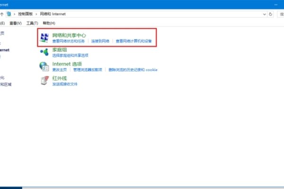This screenshot has height=189, width=284.
Task: Navigate to 控制面板 breadcrumb
Action: click(26, 14)
